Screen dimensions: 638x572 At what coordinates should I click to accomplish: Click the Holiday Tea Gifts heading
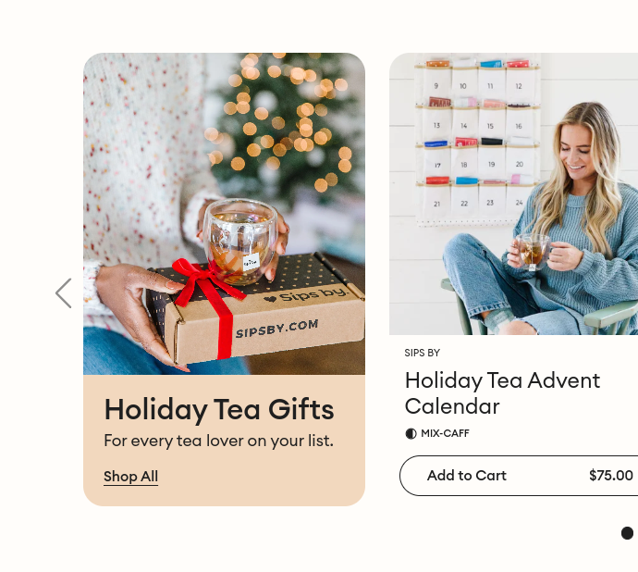tap(219, 409)
